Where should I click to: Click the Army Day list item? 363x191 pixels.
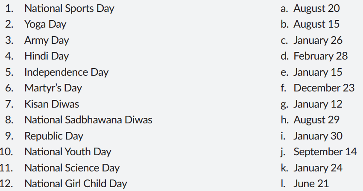[47, 40]
